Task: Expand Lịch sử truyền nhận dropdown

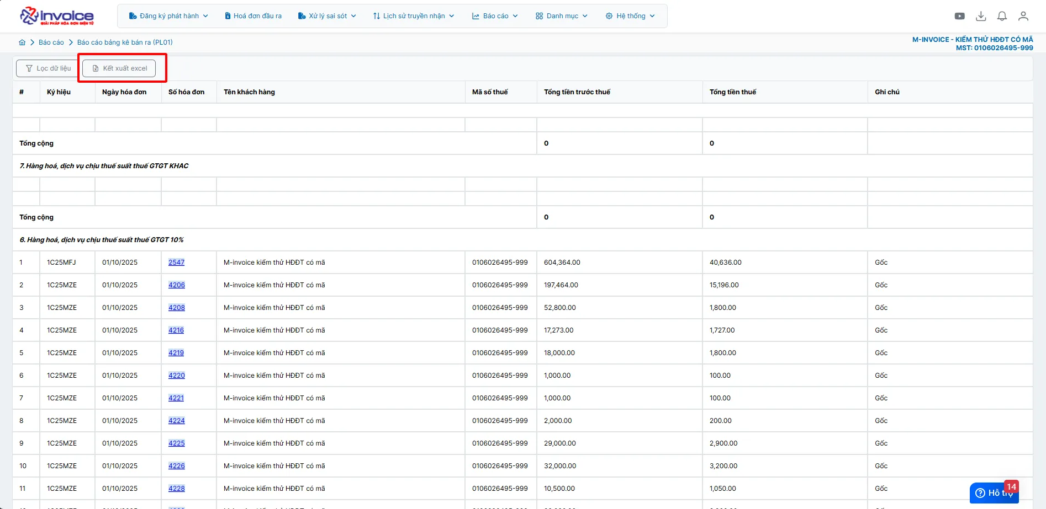Action: 414,16
